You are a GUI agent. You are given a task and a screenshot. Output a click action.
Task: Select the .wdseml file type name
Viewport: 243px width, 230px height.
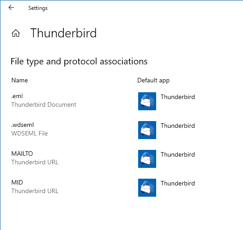[22, 125]
